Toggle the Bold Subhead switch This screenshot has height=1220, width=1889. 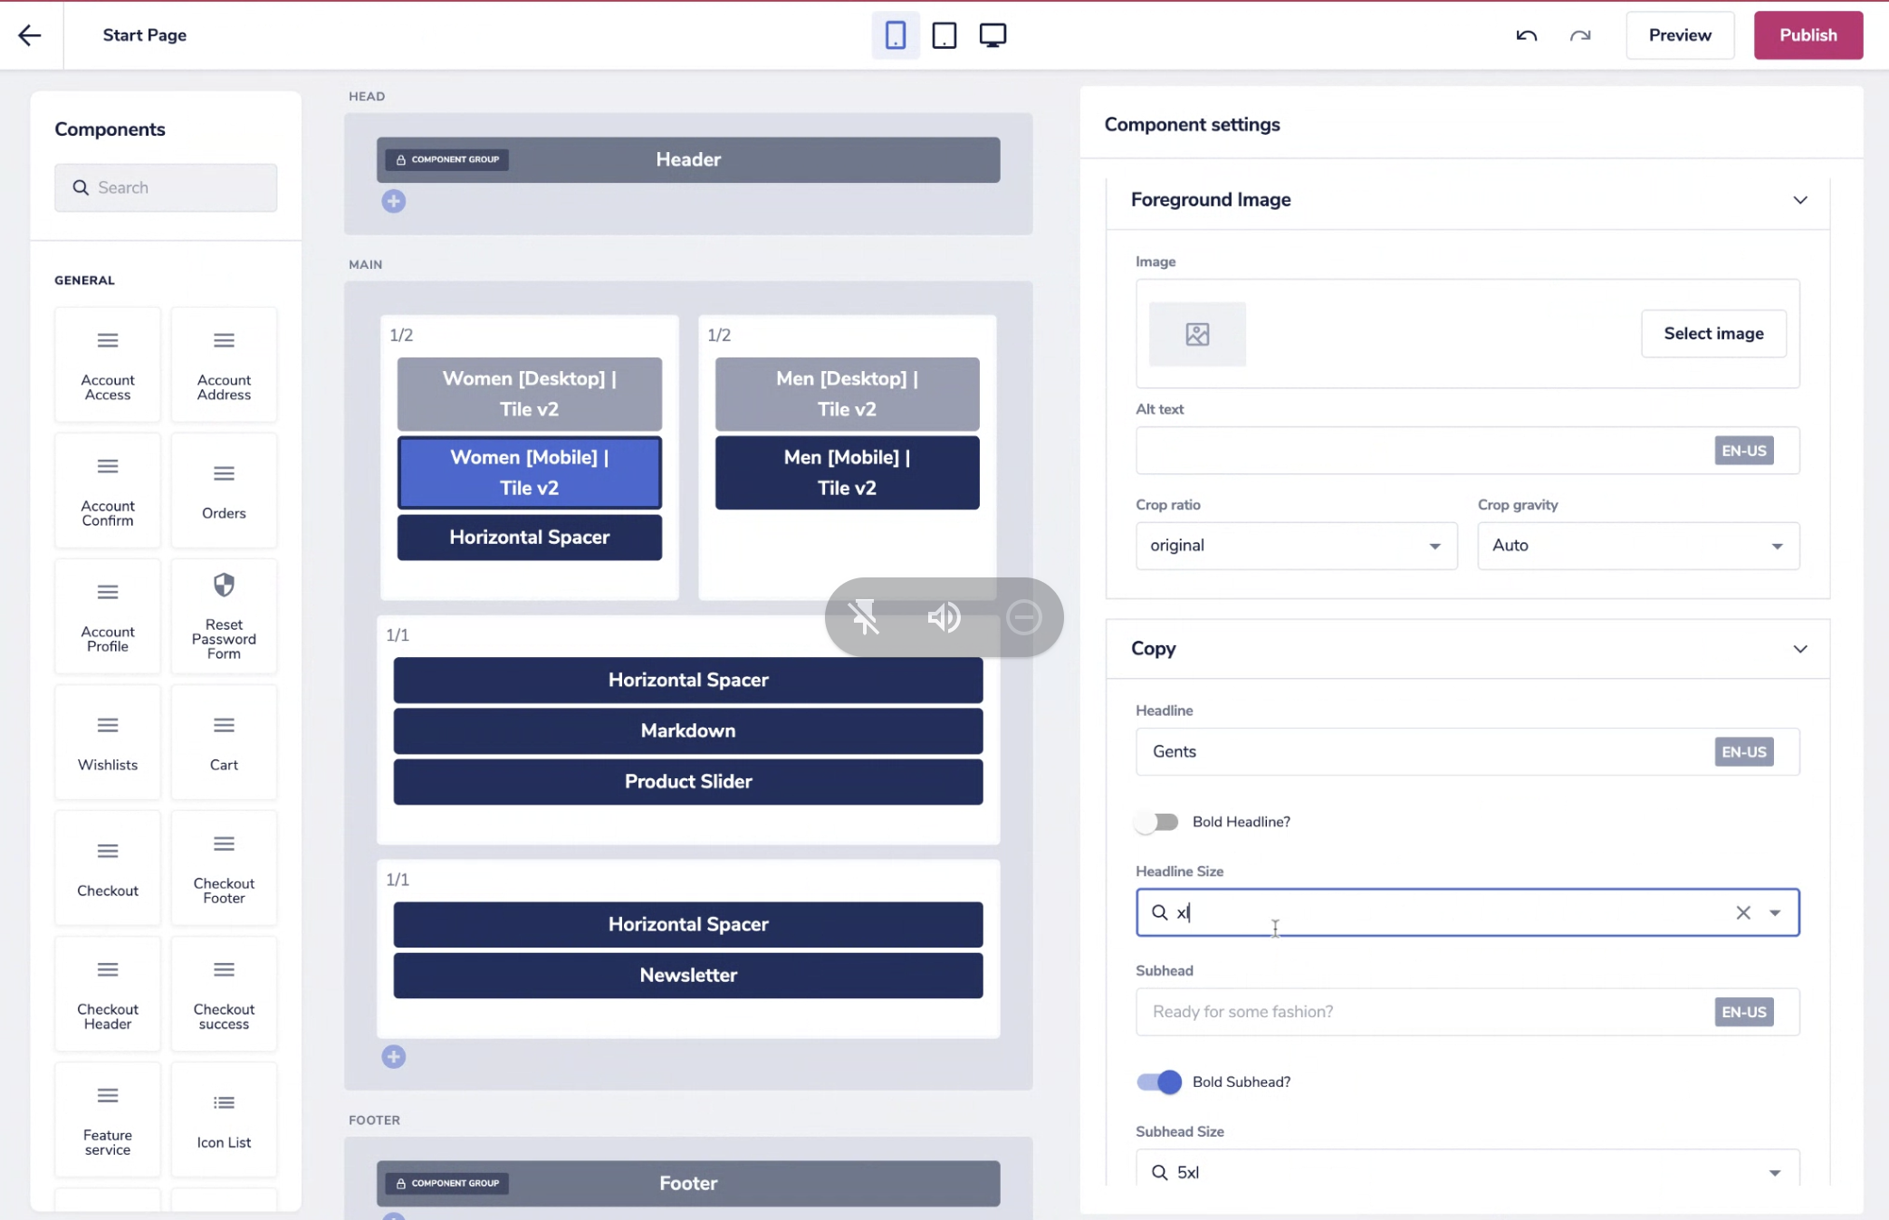click(1159, 1082)
